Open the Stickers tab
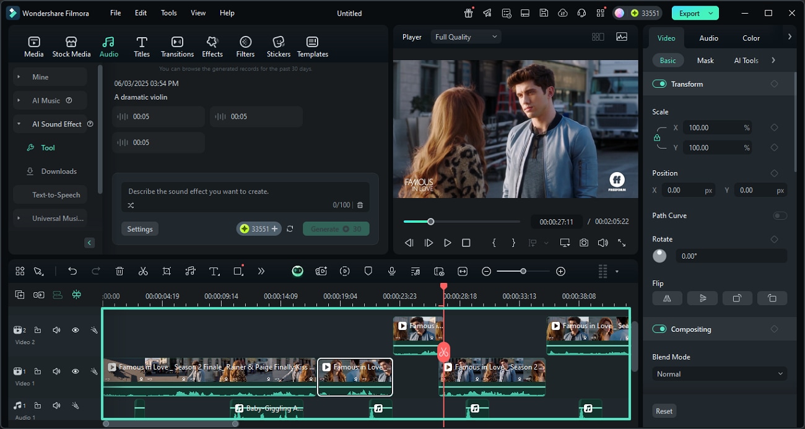 tap(279, 46)
